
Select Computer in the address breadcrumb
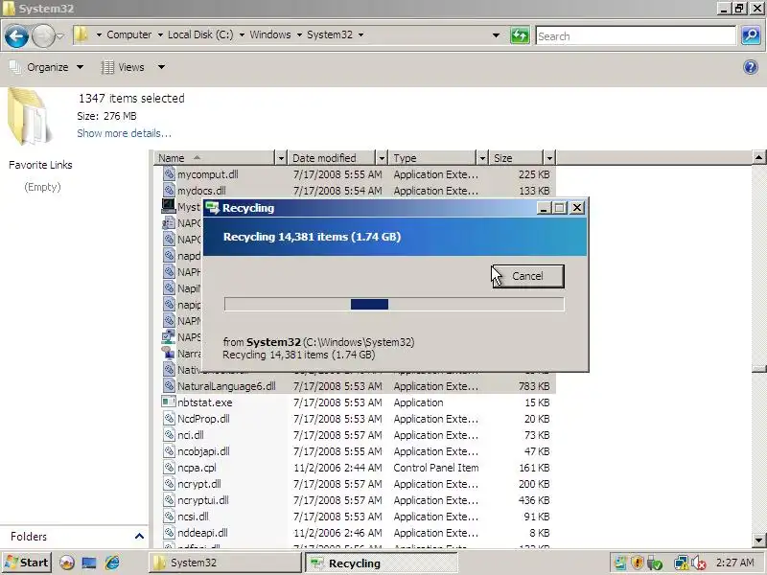(x=129, y=34)
